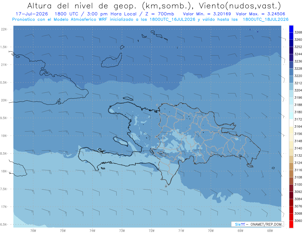
Task: Click the '3260' colorbar value
Action: click(x=298, y=40)
